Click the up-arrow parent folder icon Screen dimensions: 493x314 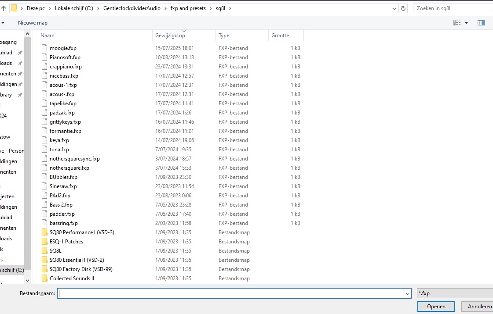click(4, 8)
